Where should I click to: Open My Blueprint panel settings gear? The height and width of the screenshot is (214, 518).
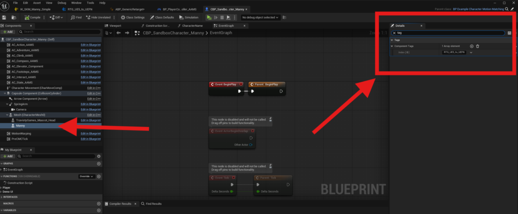click(x=99, y=156)
